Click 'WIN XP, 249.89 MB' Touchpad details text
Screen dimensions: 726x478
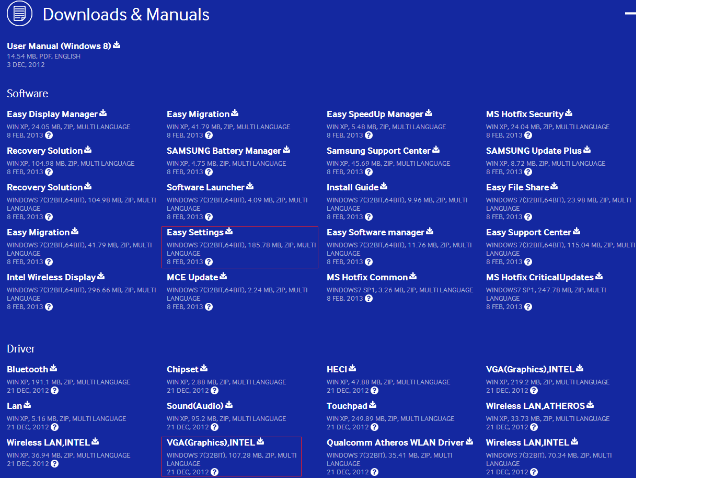tap(390, 419)
